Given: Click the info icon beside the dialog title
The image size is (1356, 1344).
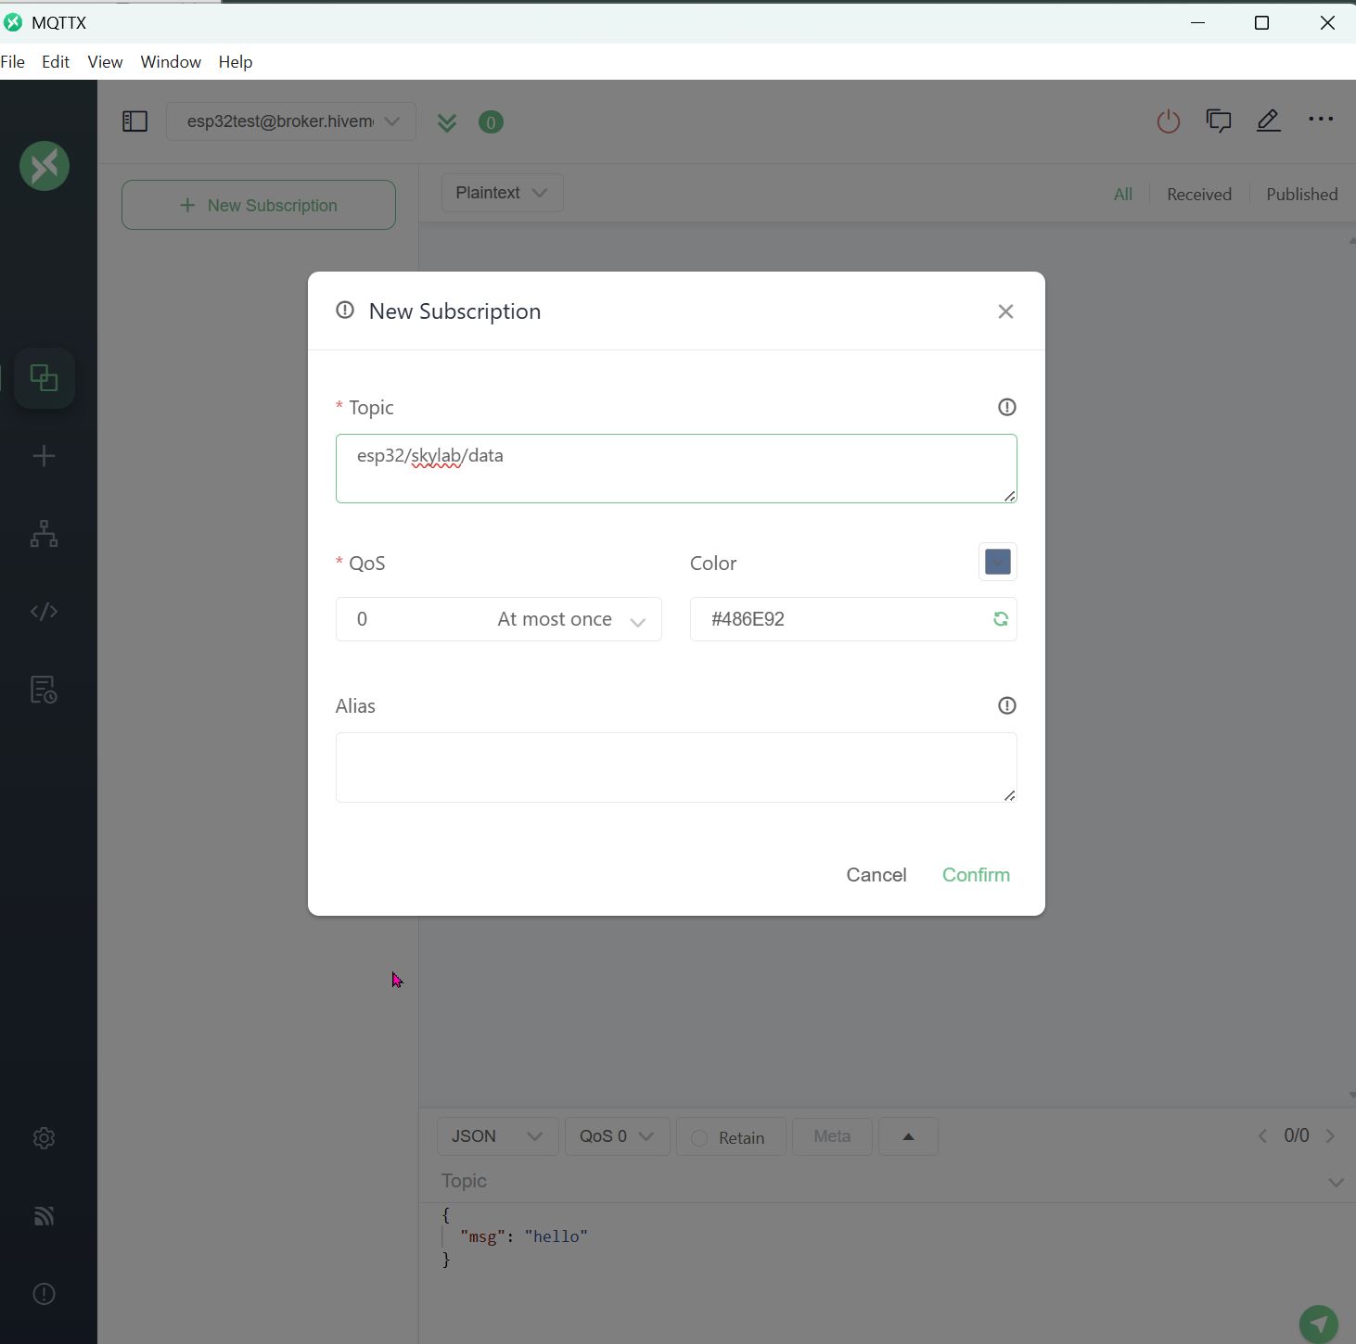Looking at the screenshot, I should point(345,311).
